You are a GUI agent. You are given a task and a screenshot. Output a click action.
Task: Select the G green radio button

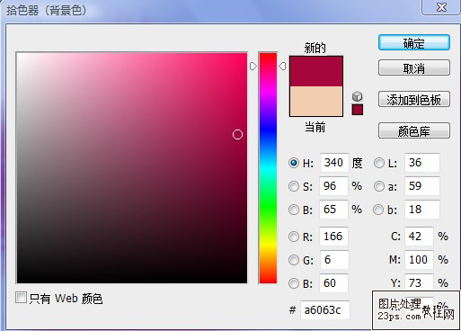coord(294,260)
